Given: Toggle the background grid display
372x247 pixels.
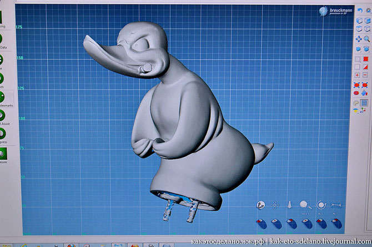Looking at the screenshot, I should 364,103.
